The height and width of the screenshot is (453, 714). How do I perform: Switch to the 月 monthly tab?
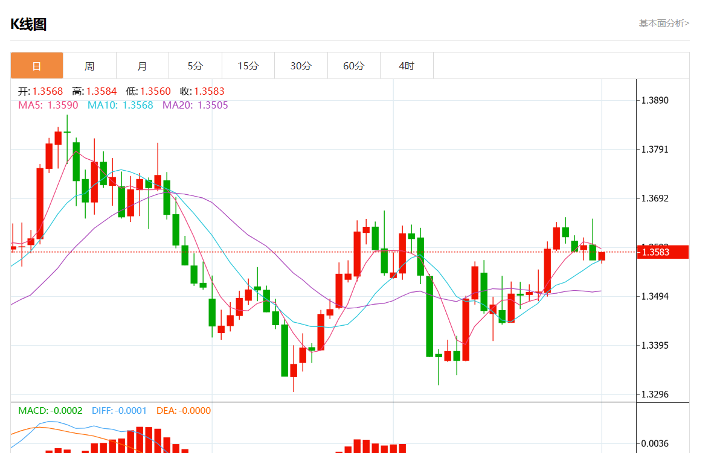click(x=143, y=66)
